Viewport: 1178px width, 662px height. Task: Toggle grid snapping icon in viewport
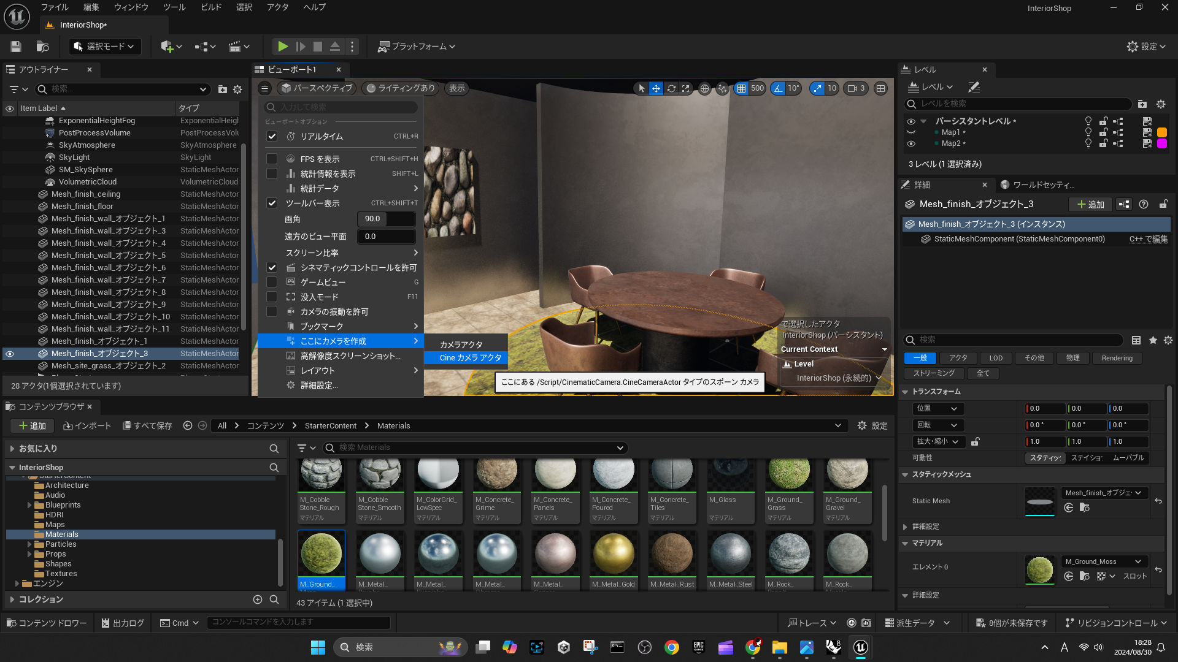click(x=741, y=88)
